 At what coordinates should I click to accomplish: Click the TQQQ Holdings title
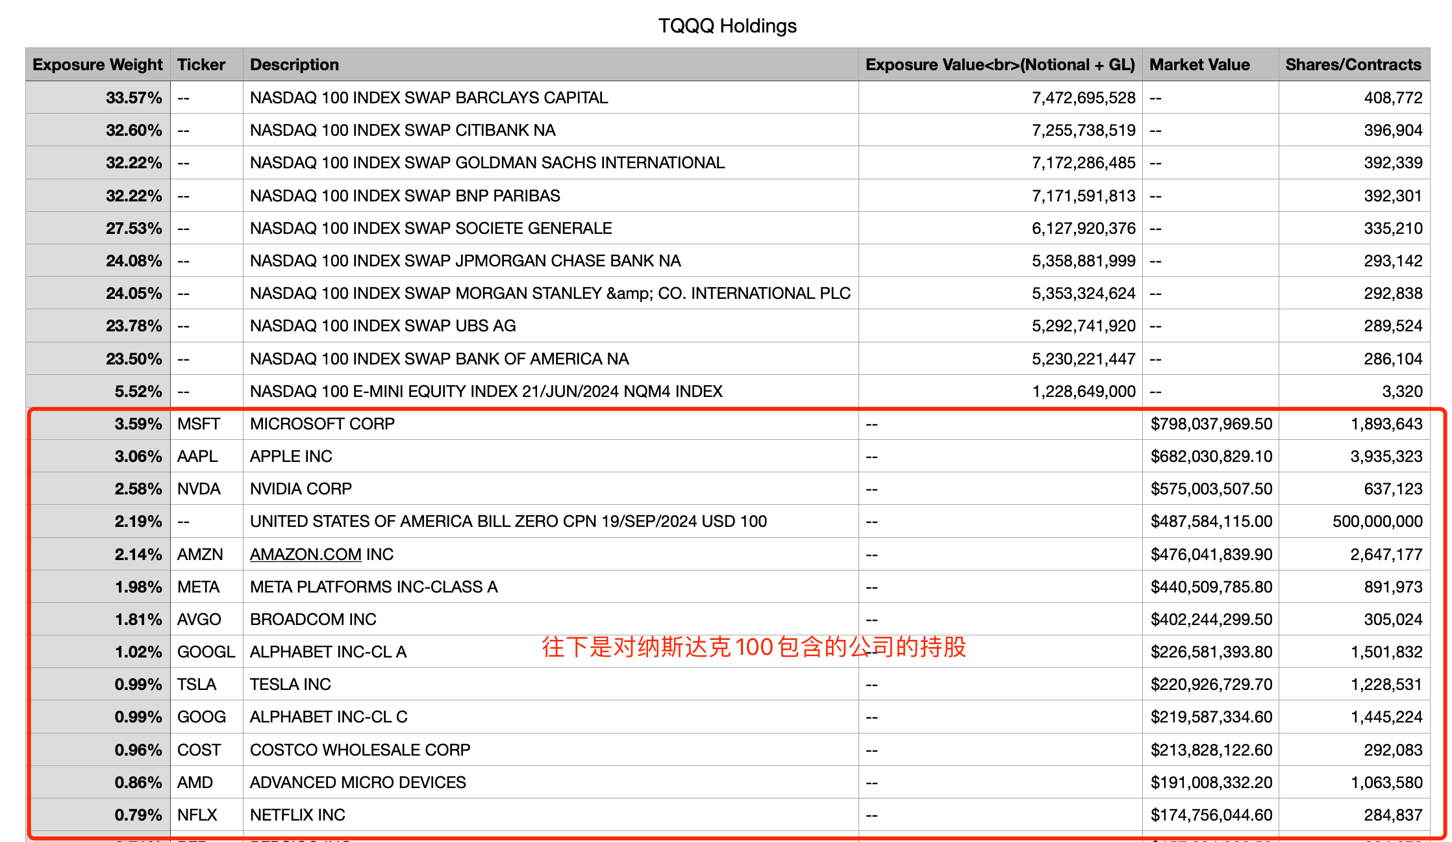click(727, 26)
